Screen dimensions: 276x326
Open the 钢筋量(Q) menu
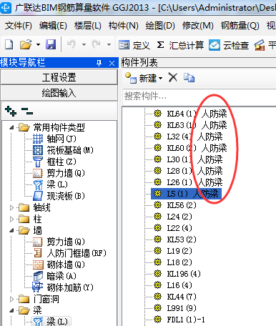pyautogui.click(x=240, y=26)
